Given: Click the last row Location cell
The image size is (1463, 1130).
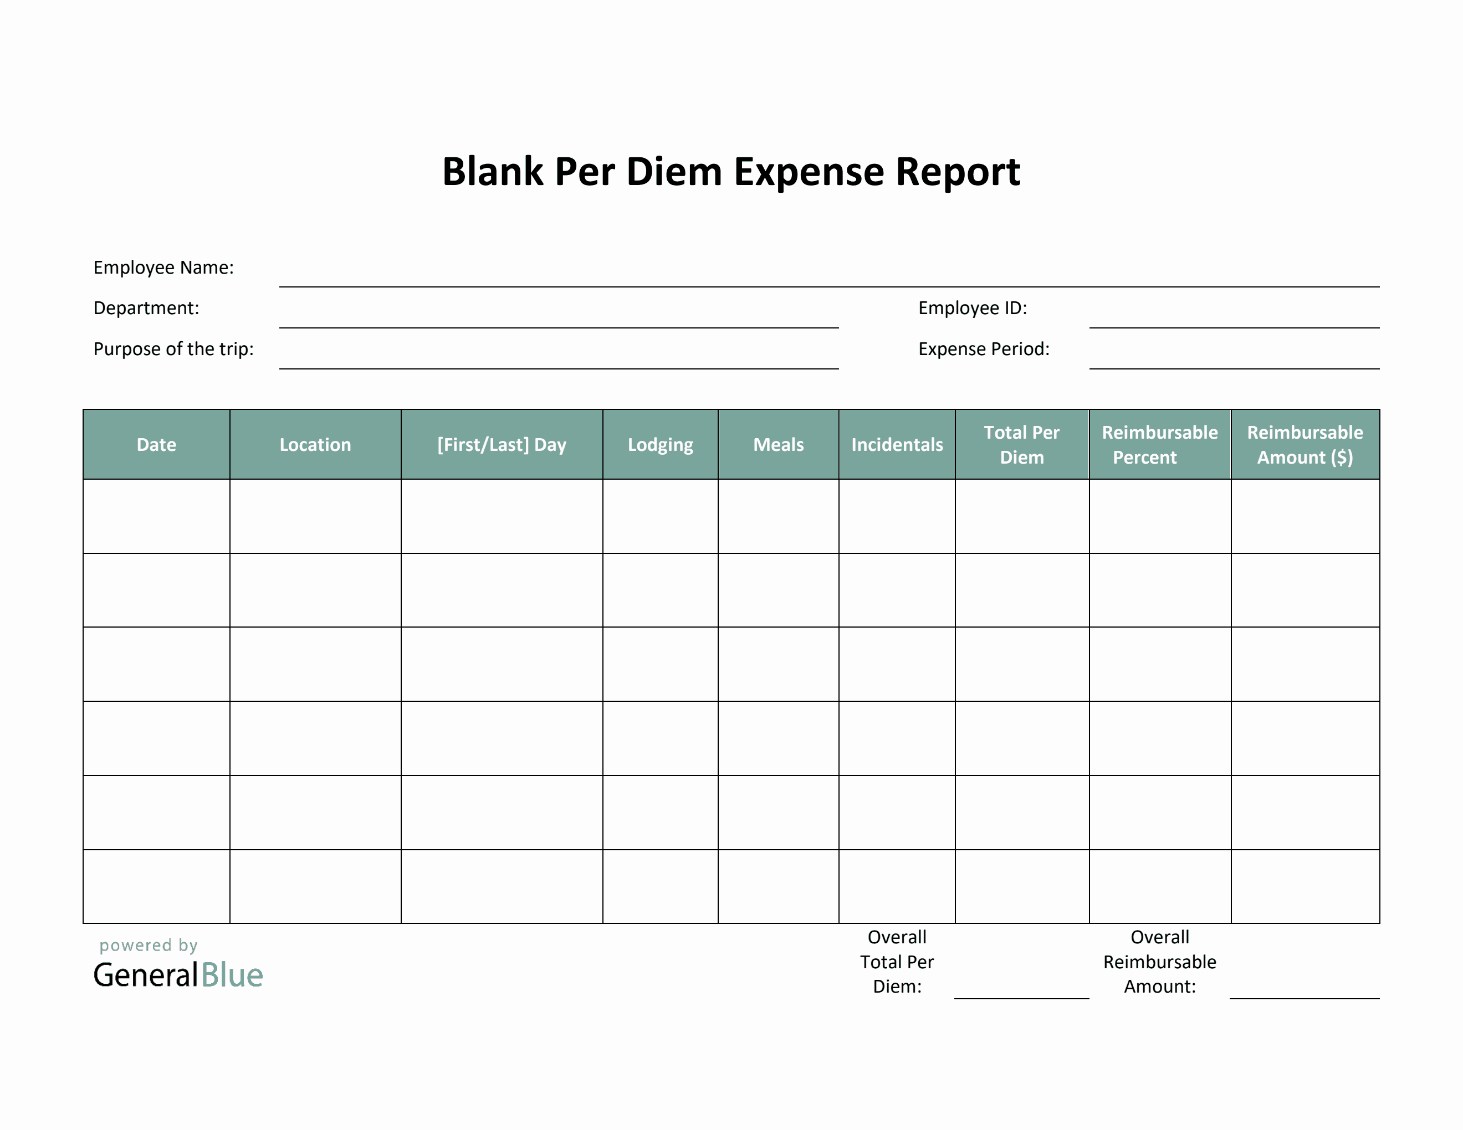Looking at the screenshot, I should [x=315, y=884].
